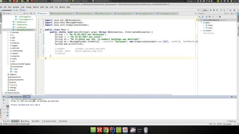
Task: Open database console icon in Database toolbar
Action: [220, 17]
